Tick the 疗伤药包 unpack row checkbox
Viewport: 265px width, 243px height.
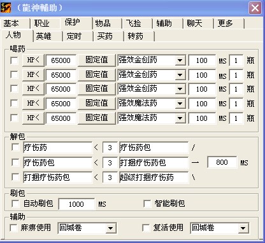15,163
